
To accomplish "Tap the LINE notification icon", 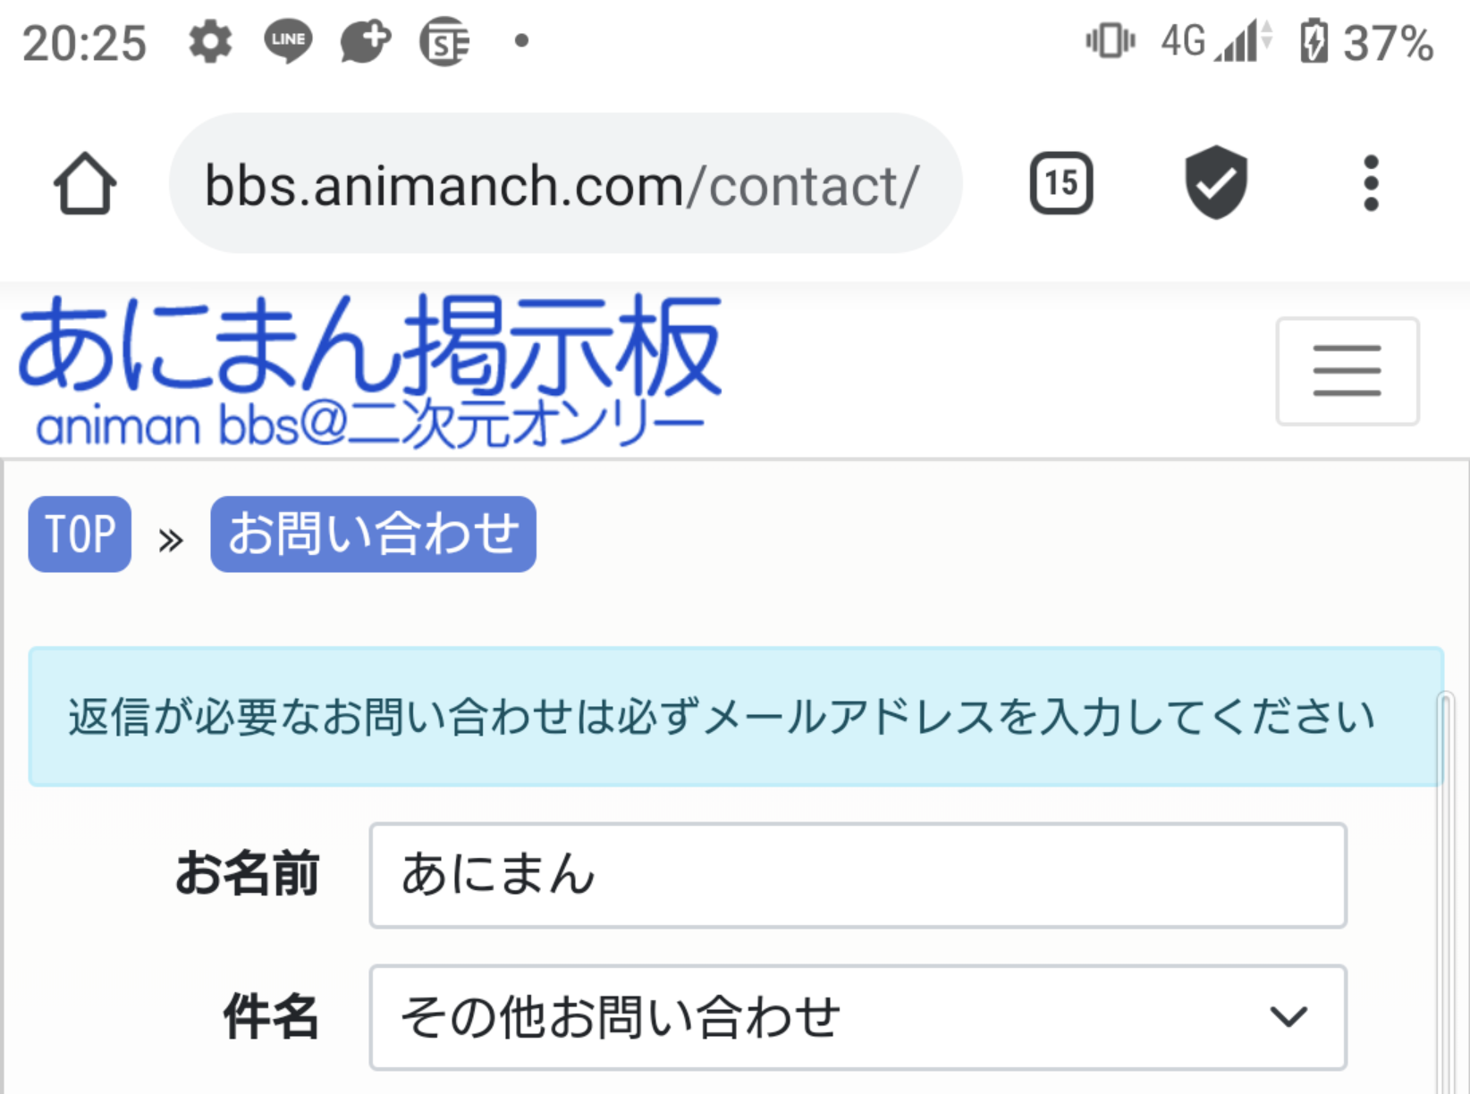I will (288, 41).
